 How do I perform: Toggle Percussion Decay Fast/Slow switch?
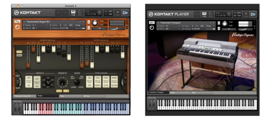[x=106, y=82]
